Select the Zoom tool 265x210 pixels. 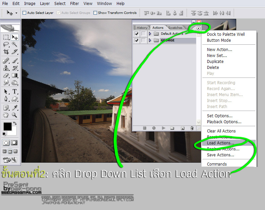tap(15, 115)
